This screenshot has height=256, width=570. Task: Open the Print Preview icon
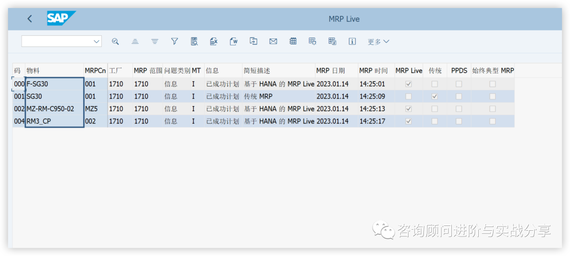(x=194, y=42)
